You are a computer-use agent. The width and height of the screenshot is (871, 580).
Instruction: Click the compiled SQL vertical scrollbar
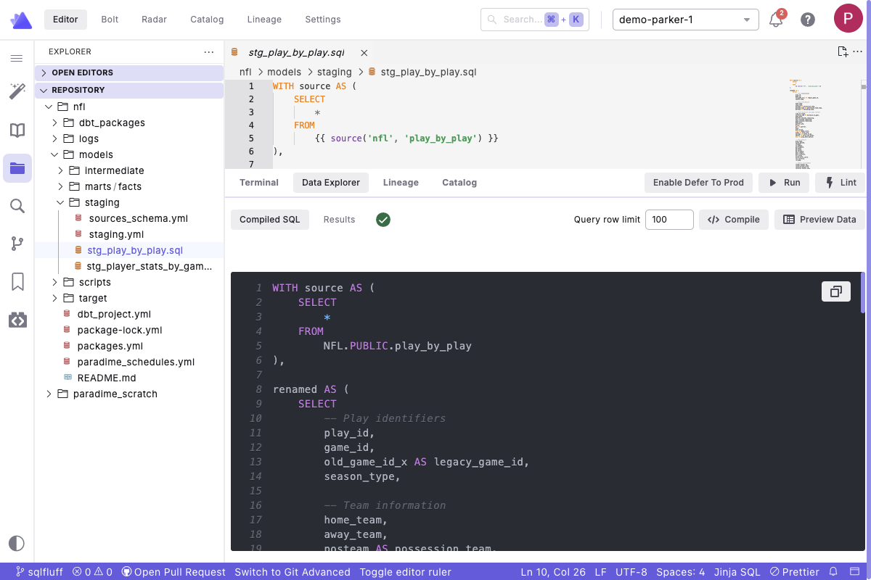tap(862, 294)
